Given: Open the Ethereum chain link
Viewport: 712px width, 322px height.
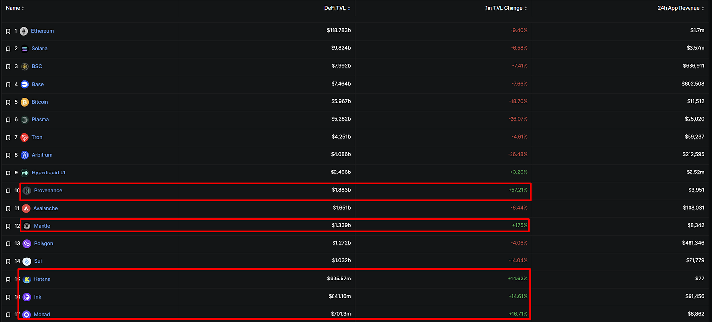Looking at the screenshot, I should point(43,31).
